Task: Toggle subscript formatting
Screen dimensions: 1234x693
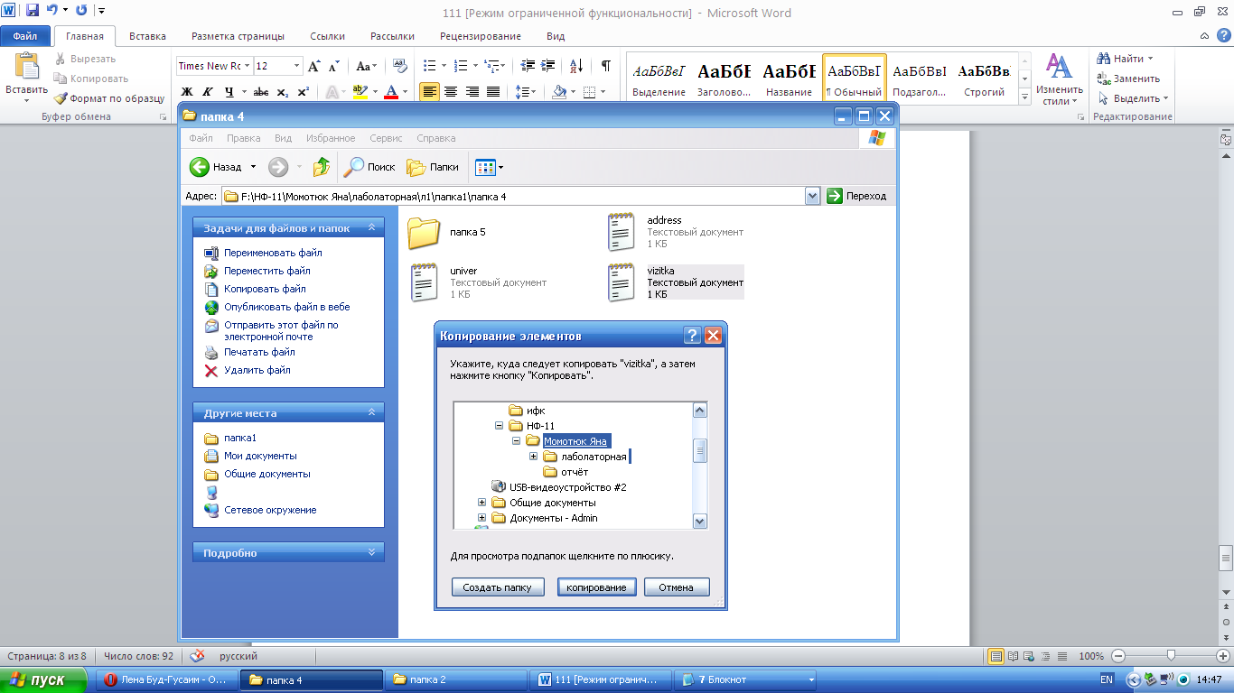Action: click(x=283, y=92)
